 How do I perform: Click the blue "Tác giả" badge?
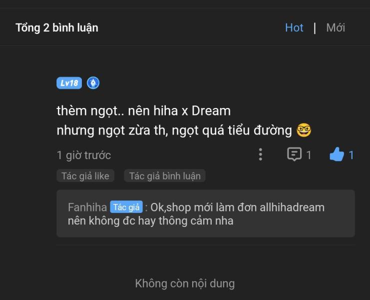(126, 207)
